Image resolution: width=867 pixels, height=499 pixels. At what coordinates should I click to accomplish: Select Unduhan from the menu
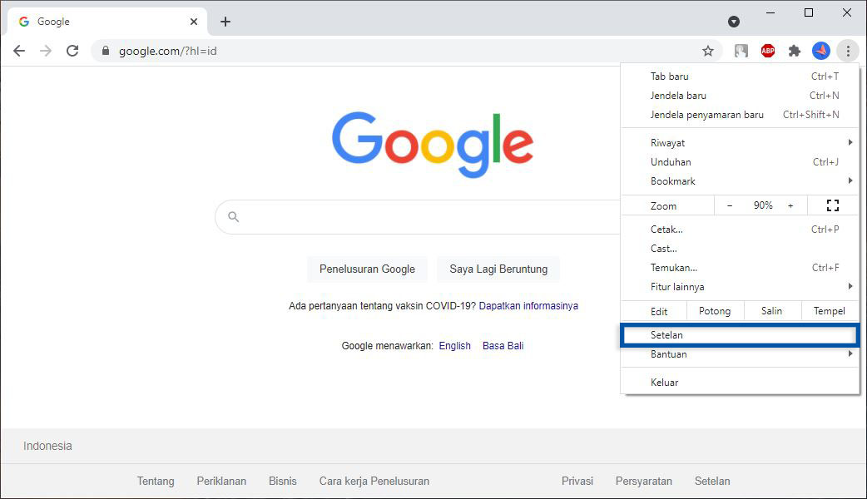(671, 161)
